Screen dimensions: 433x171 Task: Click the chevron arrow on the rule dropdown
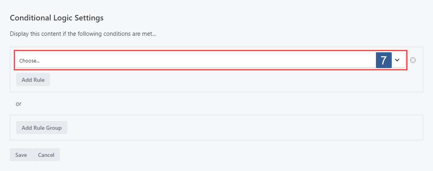pyautogui.click(x=397, y=60)
